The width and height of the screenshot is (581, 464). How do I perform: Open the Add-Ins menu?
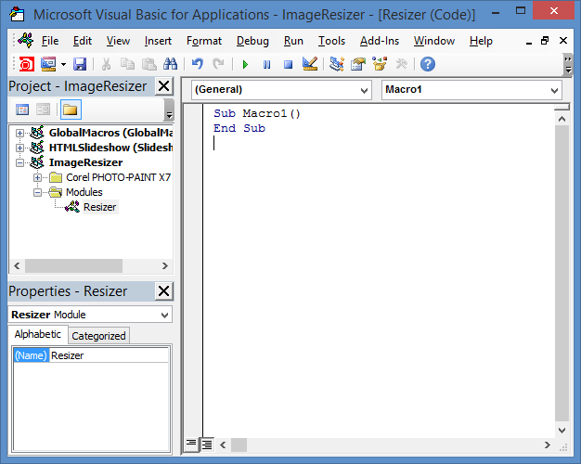click(380, 41)
